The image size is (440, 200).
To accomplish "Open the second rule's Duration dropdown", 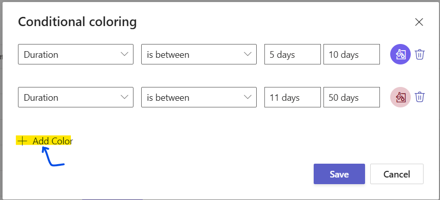I will tap(75, 97).
